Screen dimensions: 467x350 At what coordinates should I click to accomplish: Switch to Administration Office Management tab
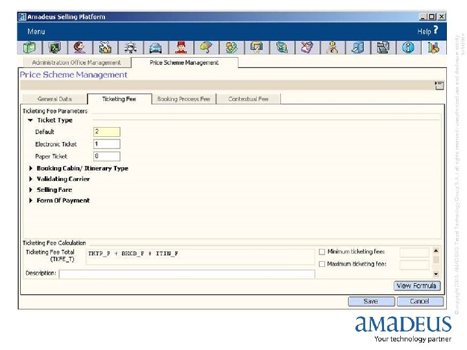tap(77, 62)
